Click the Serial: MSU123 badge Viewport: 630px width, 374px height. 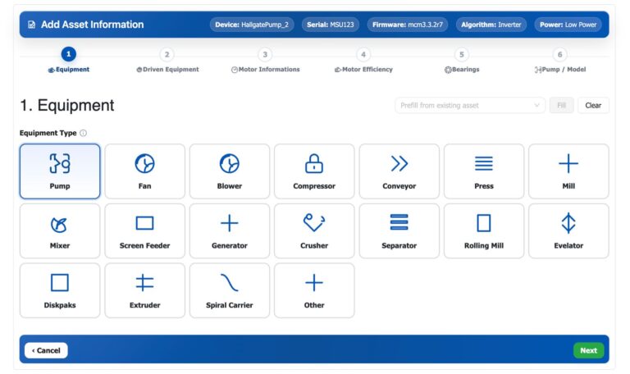point(331,25)
